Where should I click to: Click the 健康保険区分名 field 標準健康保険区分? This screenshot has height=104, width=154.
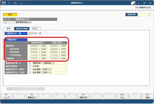pos(36,22)
